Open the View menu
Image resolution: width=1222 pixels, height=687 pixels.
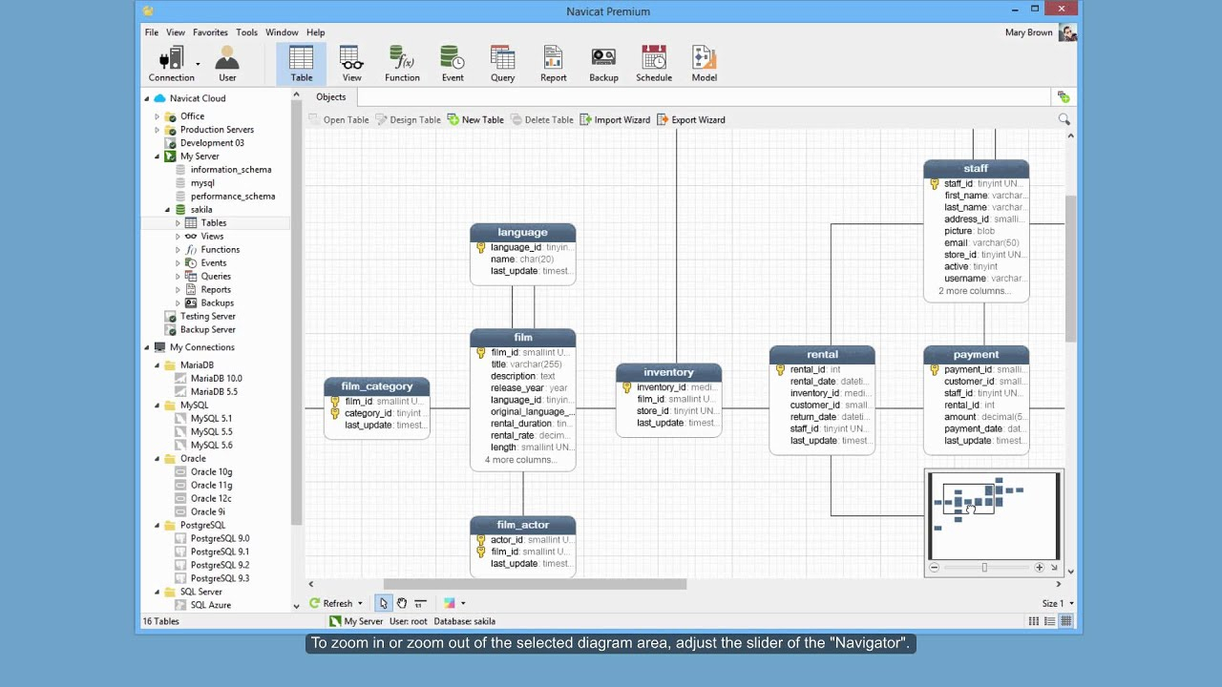[176, 32]
